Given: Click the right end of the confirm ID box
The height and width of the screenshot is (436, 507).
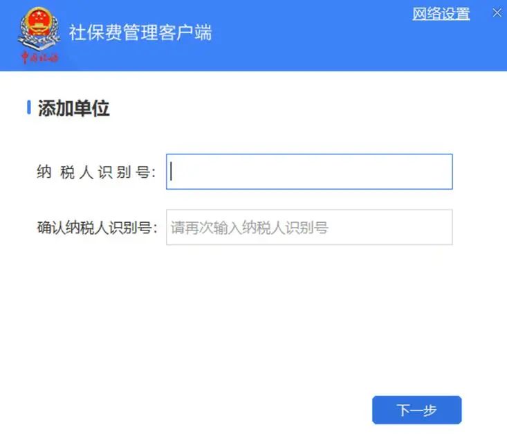Looking at the screenshot, I should [x=443, y=228].
